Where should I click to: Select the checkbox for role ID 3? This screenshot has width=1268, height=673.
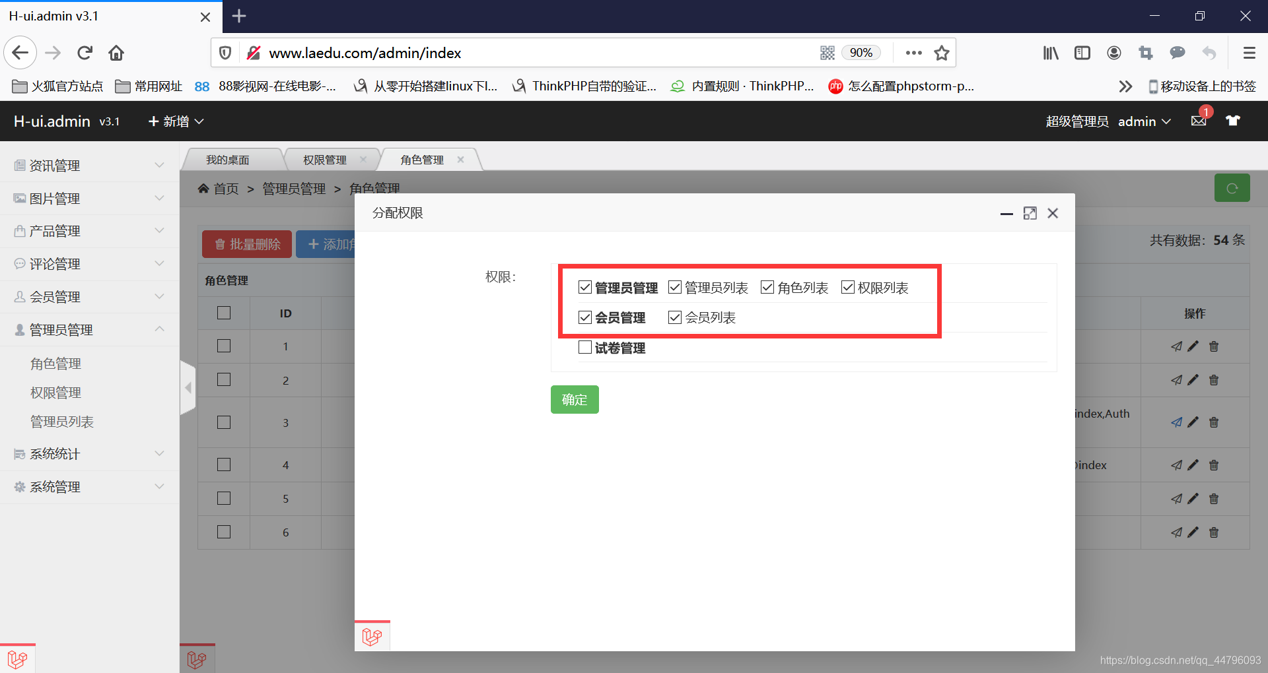click(x=224, y=422)
